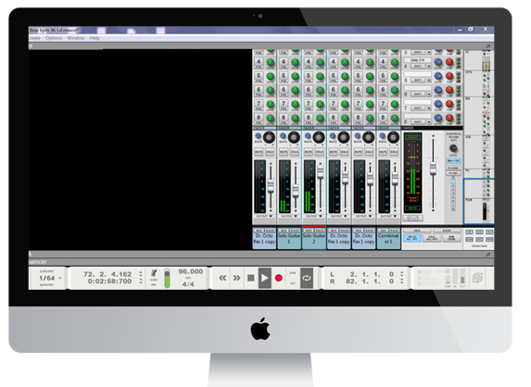Image resolution: width=531 pixels, height=387 pixels.
Task: Start playback with the Play button
Action: coord(265,278)
